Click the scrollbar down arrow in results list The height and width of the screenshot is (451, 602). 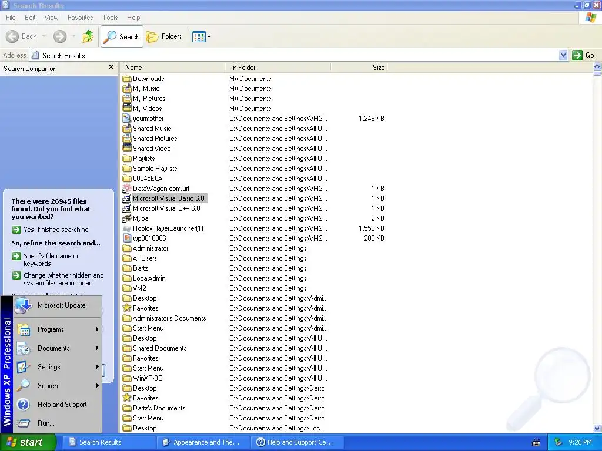point(597,428)
